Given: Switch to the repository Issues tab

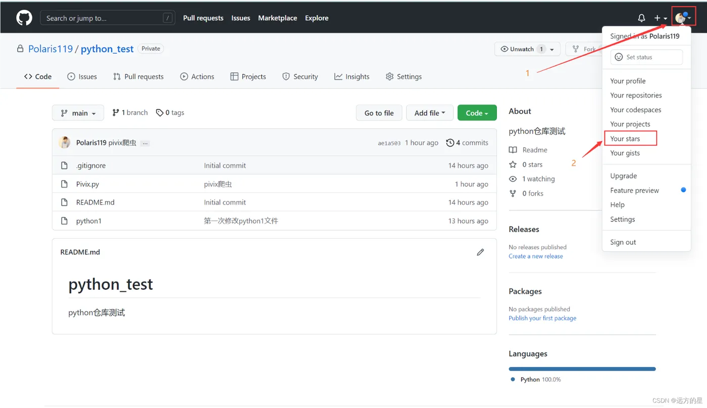Looking at the screenshot, I should coord(82,76).
